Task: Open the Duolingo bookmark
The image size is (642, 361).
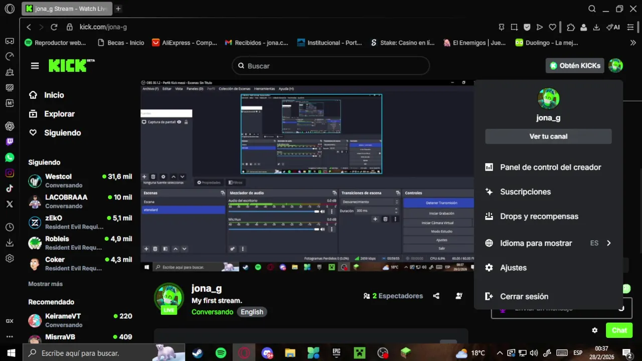Action: [x=547, y=43]
